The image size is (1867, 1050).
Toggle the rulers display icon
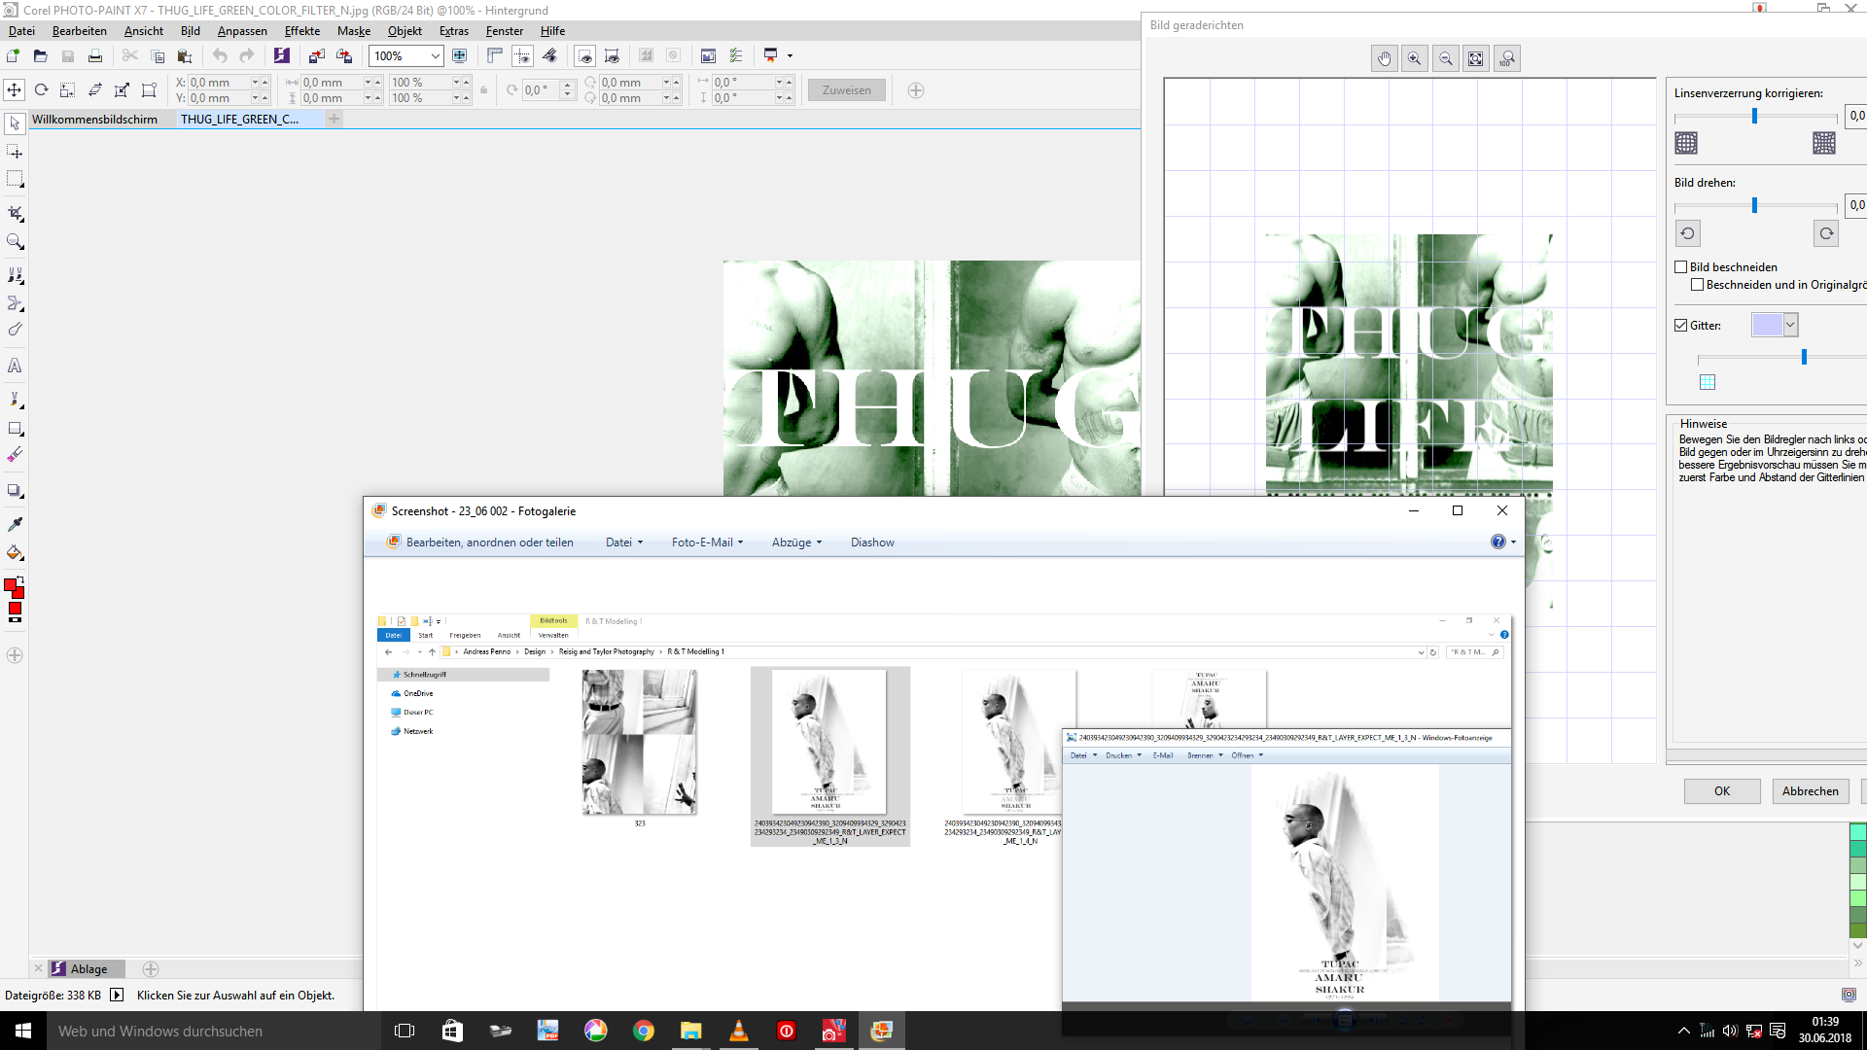(495, 55)
